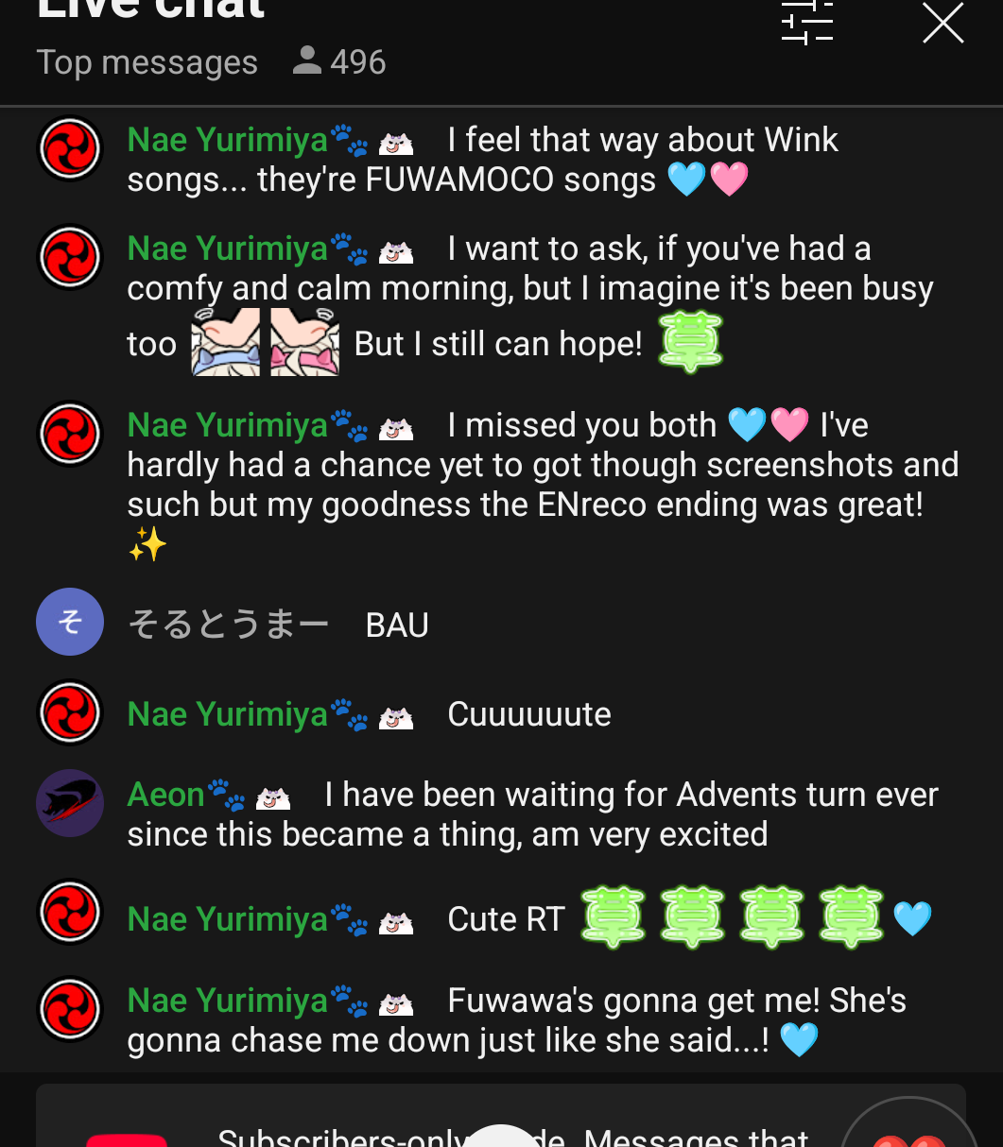Tap the viewer count person icon
The height and width of the screenshot is (1147, 1003).
(306, 61)
